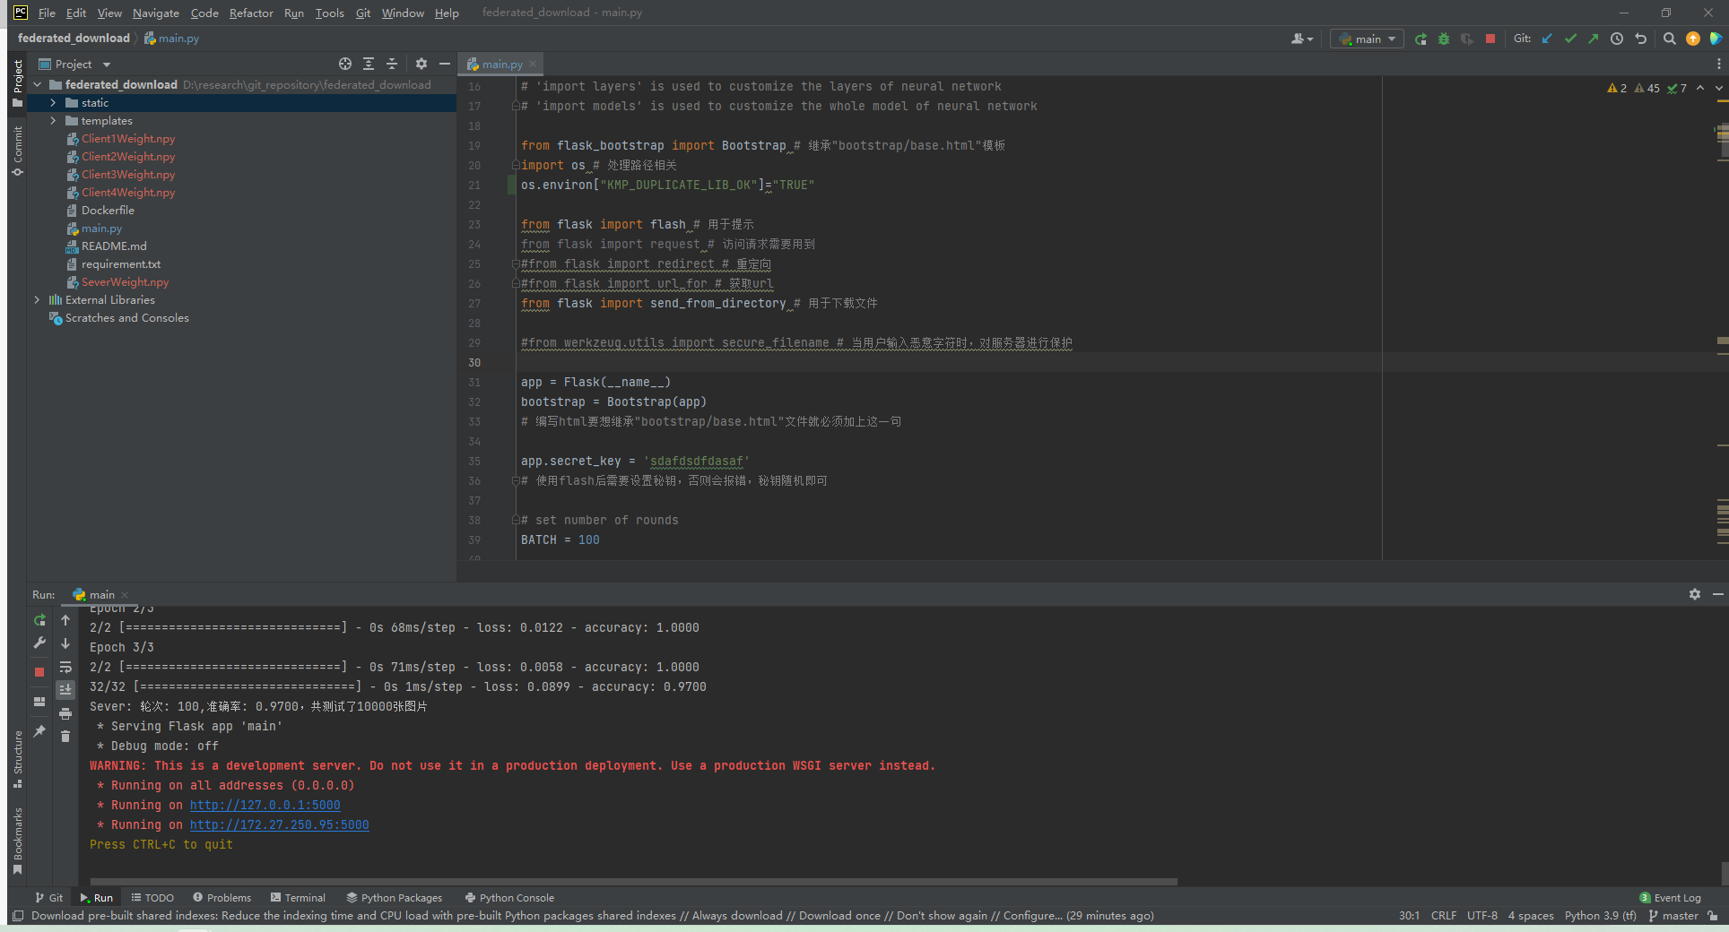Open the Tools menu
The height and width of the screenshot is (932, 1729).
[x=329, y=13]
